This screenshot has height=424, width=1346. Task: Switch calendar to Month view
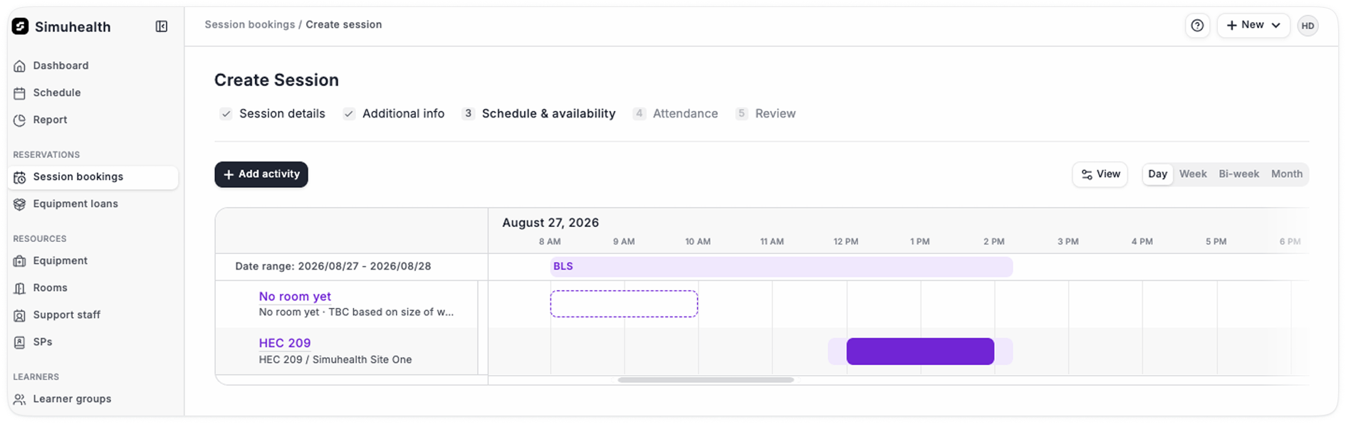[x=1286, y=174]
